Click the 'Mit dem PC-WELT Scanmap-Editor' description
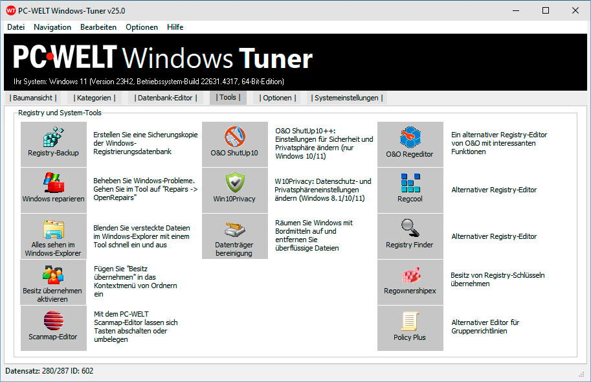The height and width of the screenshot is (382, 591). coord(136,326)
